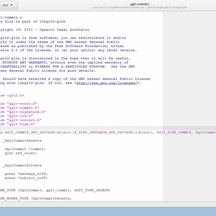Click the line ending 'for more details.'
Screen dimensions: 216x216
pos(48,71)
